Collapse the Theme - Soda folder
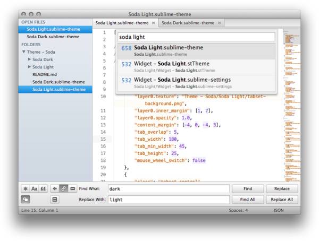This screenshot has height=241, width=319. 24,52
